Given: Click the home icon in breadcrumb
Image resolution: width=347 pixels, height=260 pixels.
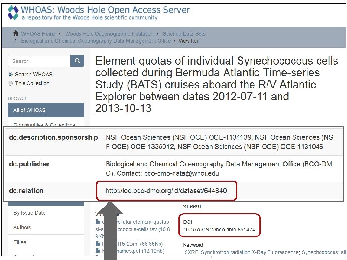Looking at the screenshot, I should 16,33.
